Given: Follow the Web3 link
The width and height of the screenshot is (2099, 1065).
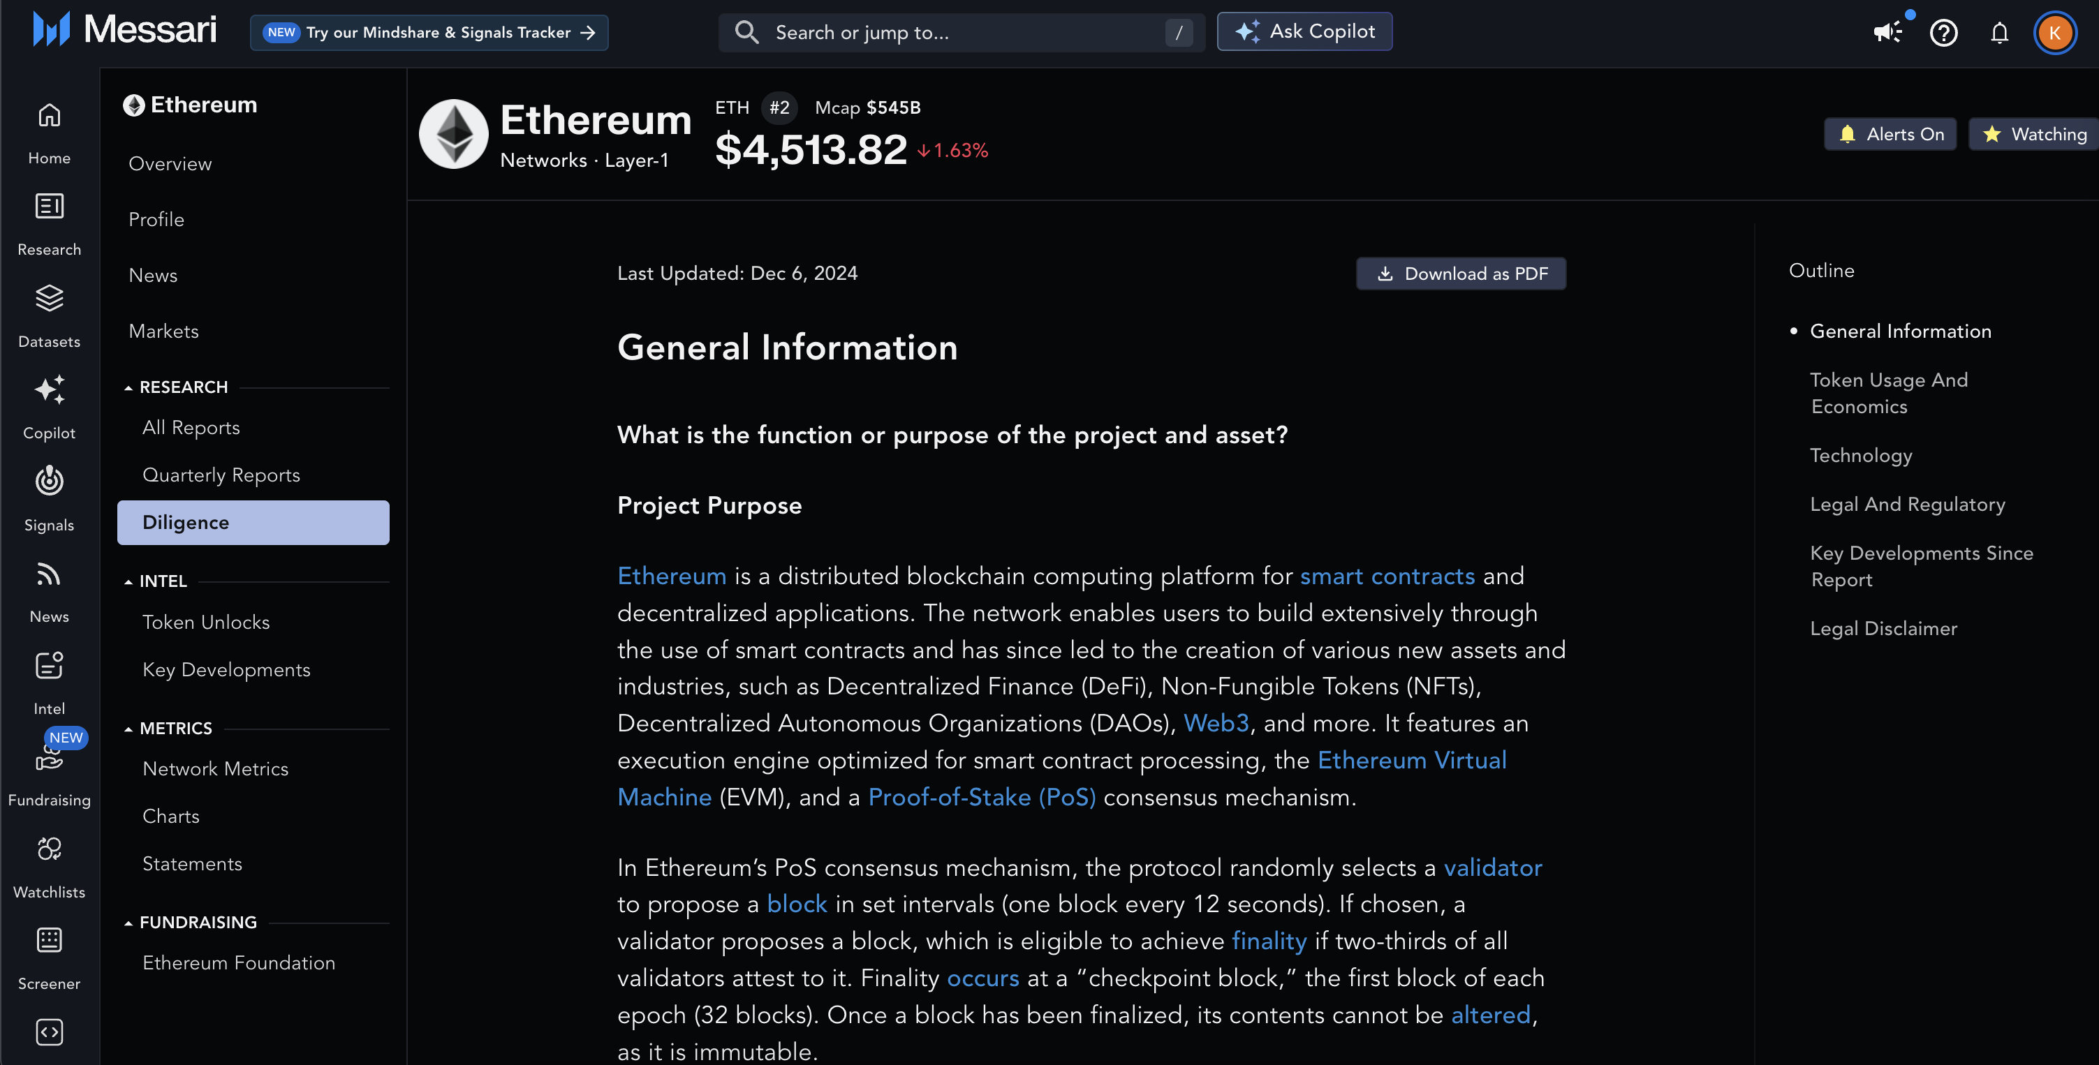Looking at the screenshot, I should [x=1216, y=723].
